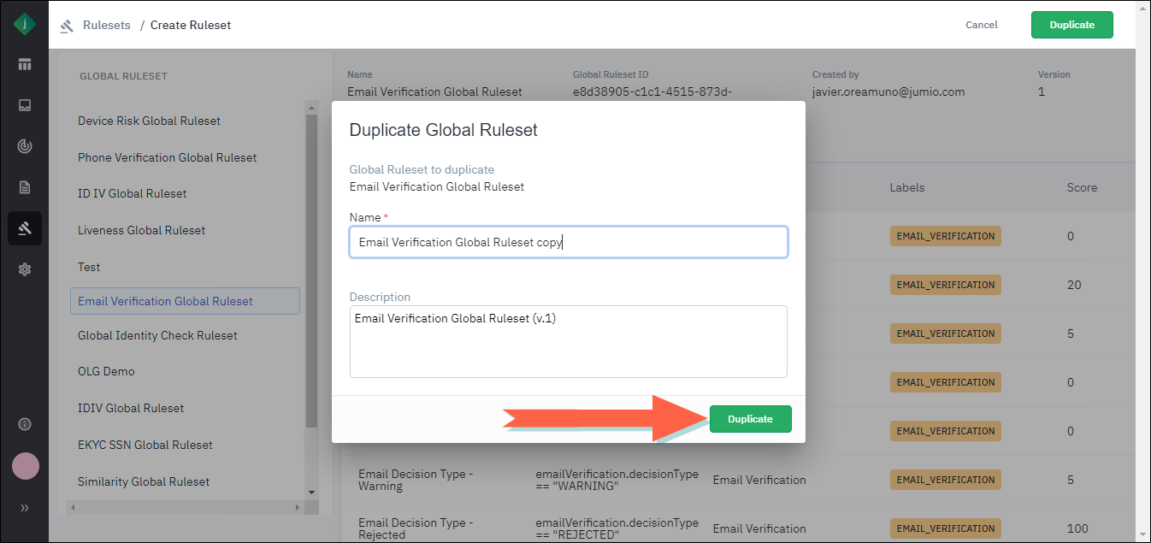Expand the sidebar with double chevron
Viewport: 1151px width, 543px height.
(x=25, y=508)
